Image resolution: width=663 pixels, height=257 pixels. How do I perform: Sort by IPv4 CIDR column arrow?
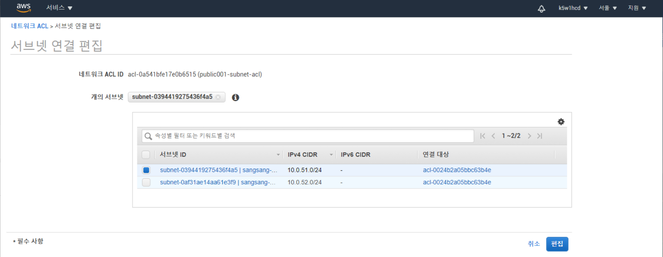click(x=331, y=155)
